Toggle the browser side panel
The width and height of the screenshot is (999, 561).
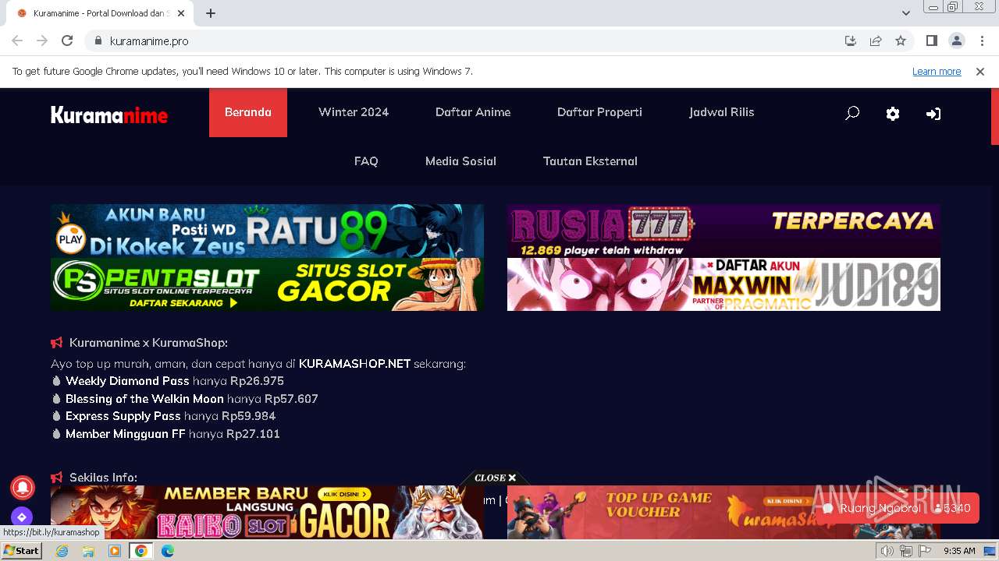(932, 41)
